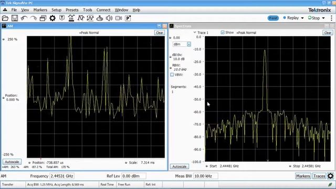Open Settings gear in the toolbar
The width and height of the screenshot is (336, 189).
[52, 18]
